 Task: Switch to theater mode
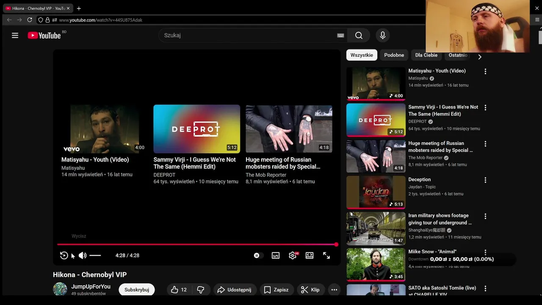pos(310,255)
